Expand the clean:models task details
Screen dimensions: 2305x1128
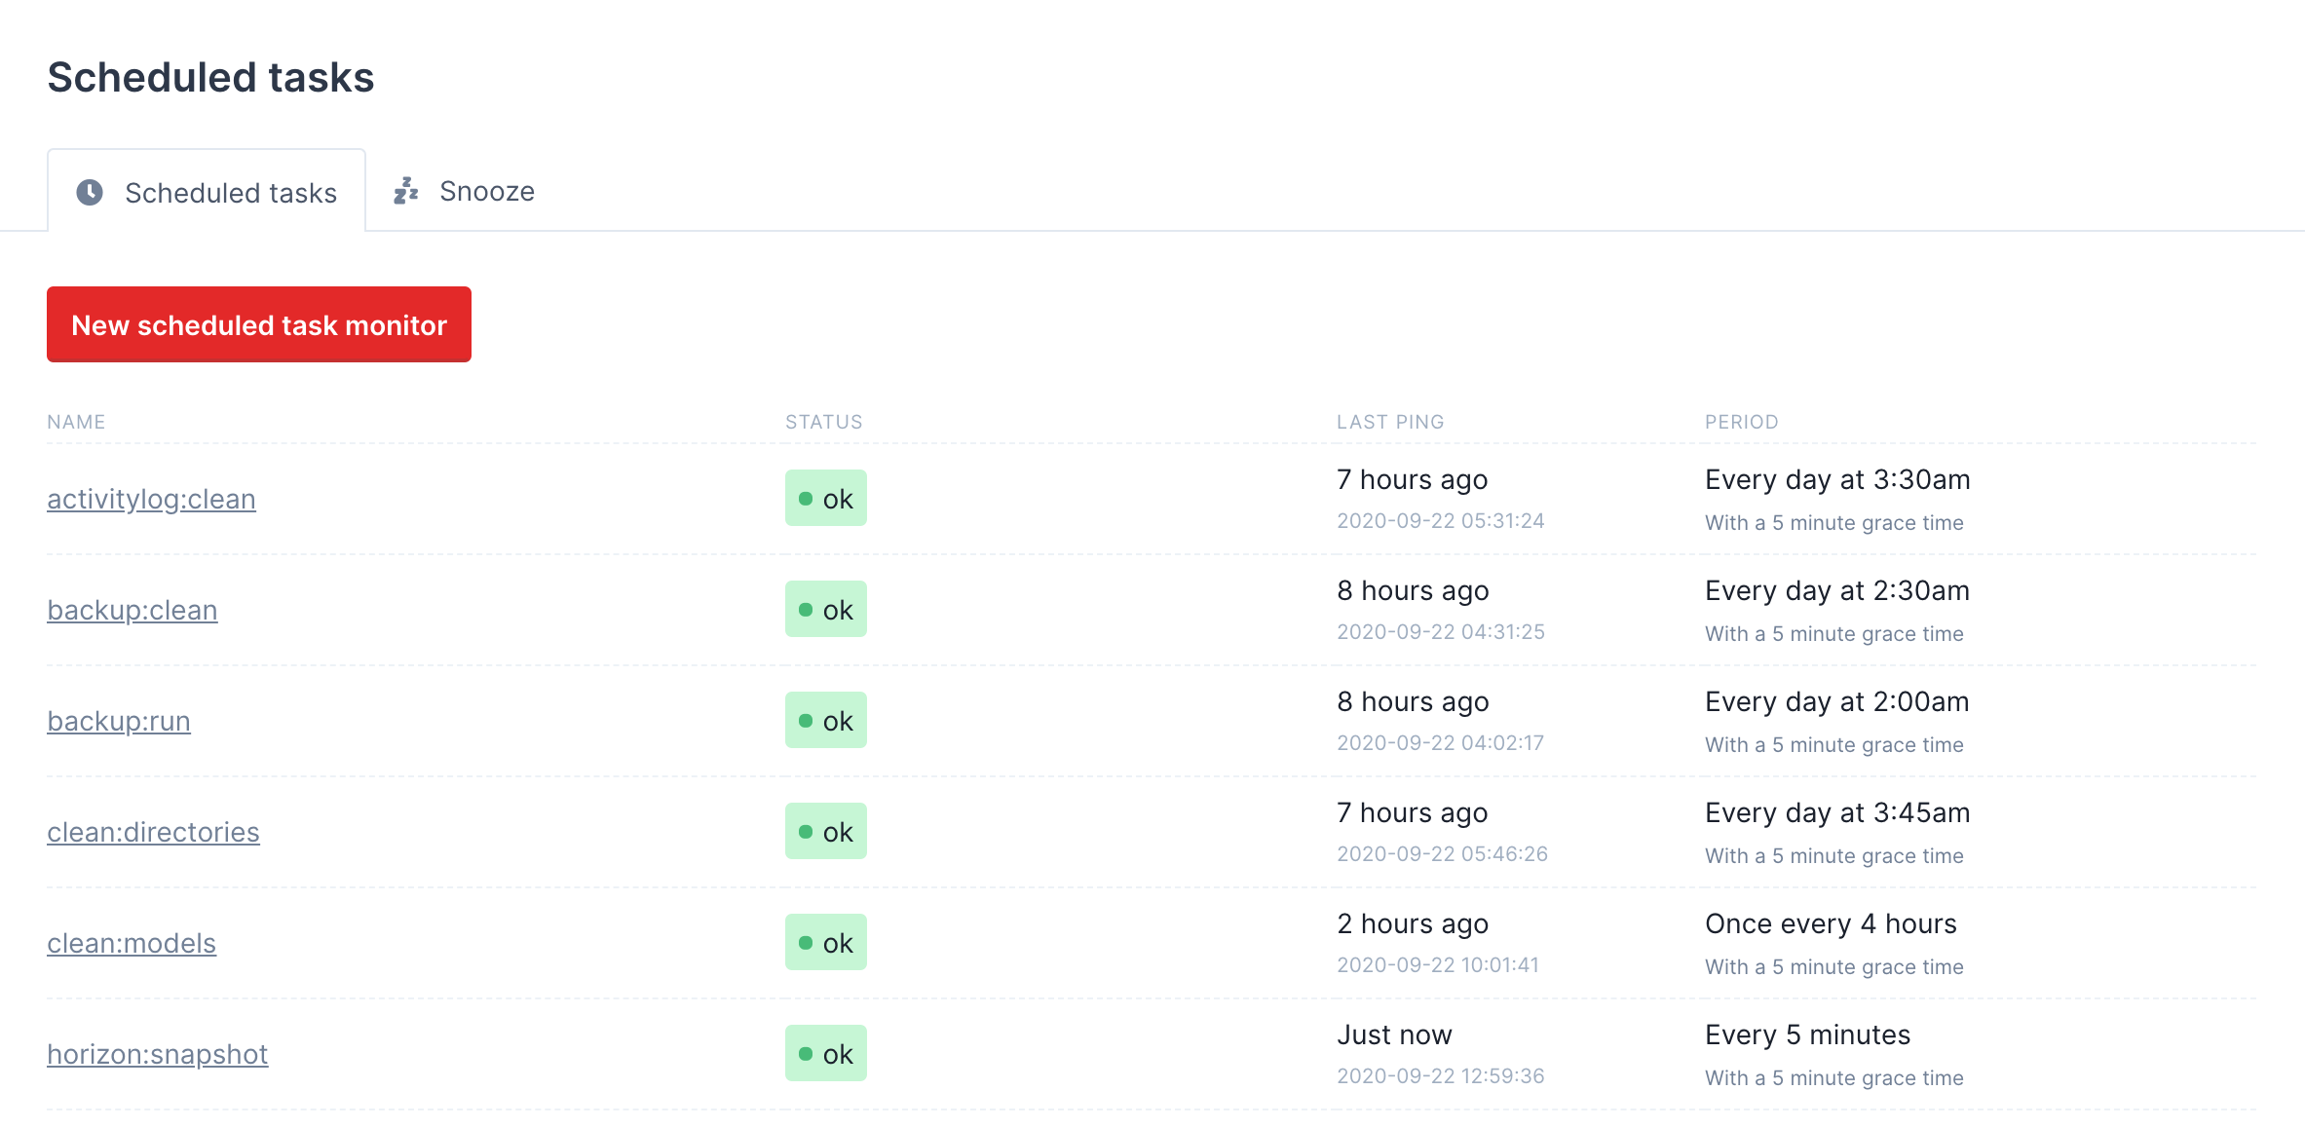(x=131, y=941)
